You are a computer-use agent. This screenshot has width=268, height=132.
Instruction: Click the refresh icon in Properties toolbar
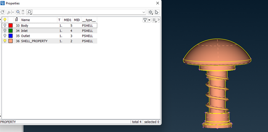[x=2, y=12]
